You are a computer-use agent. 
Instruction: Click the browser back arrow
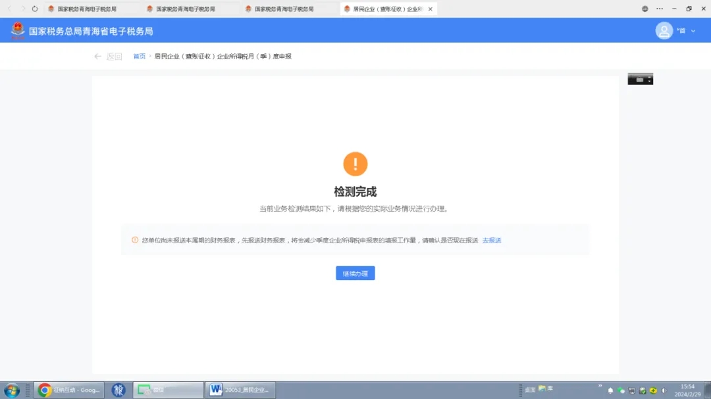pyautogui.click(x=9, y=9)
